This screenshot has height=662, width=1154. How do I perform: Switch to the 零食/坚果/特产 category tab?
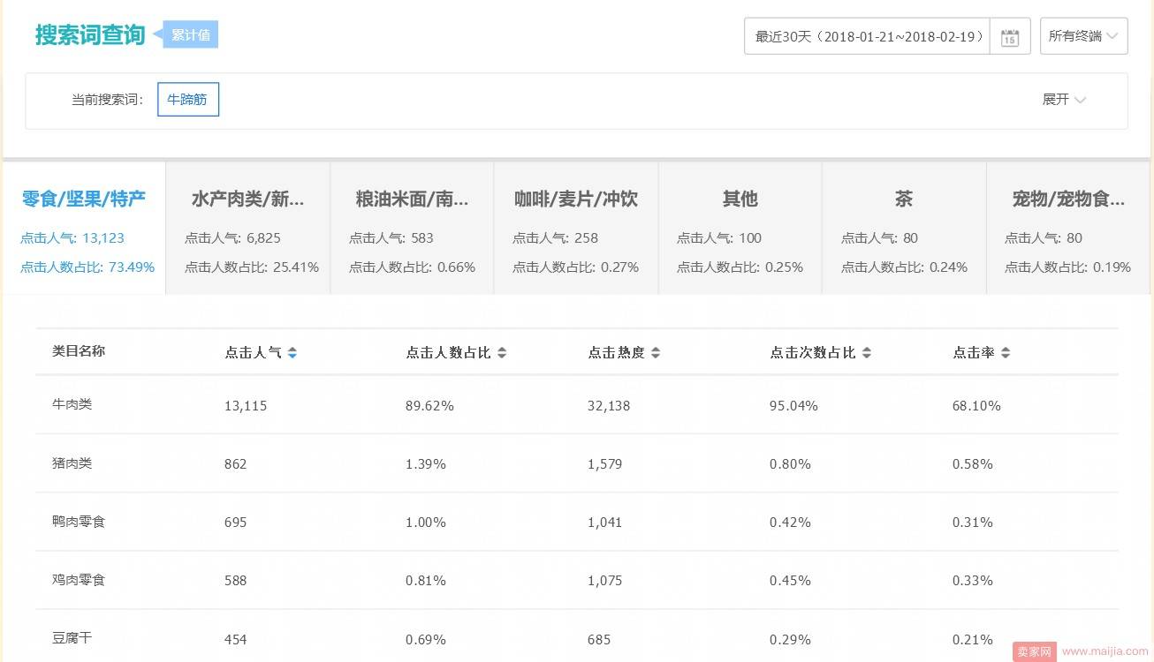point(84,228)
